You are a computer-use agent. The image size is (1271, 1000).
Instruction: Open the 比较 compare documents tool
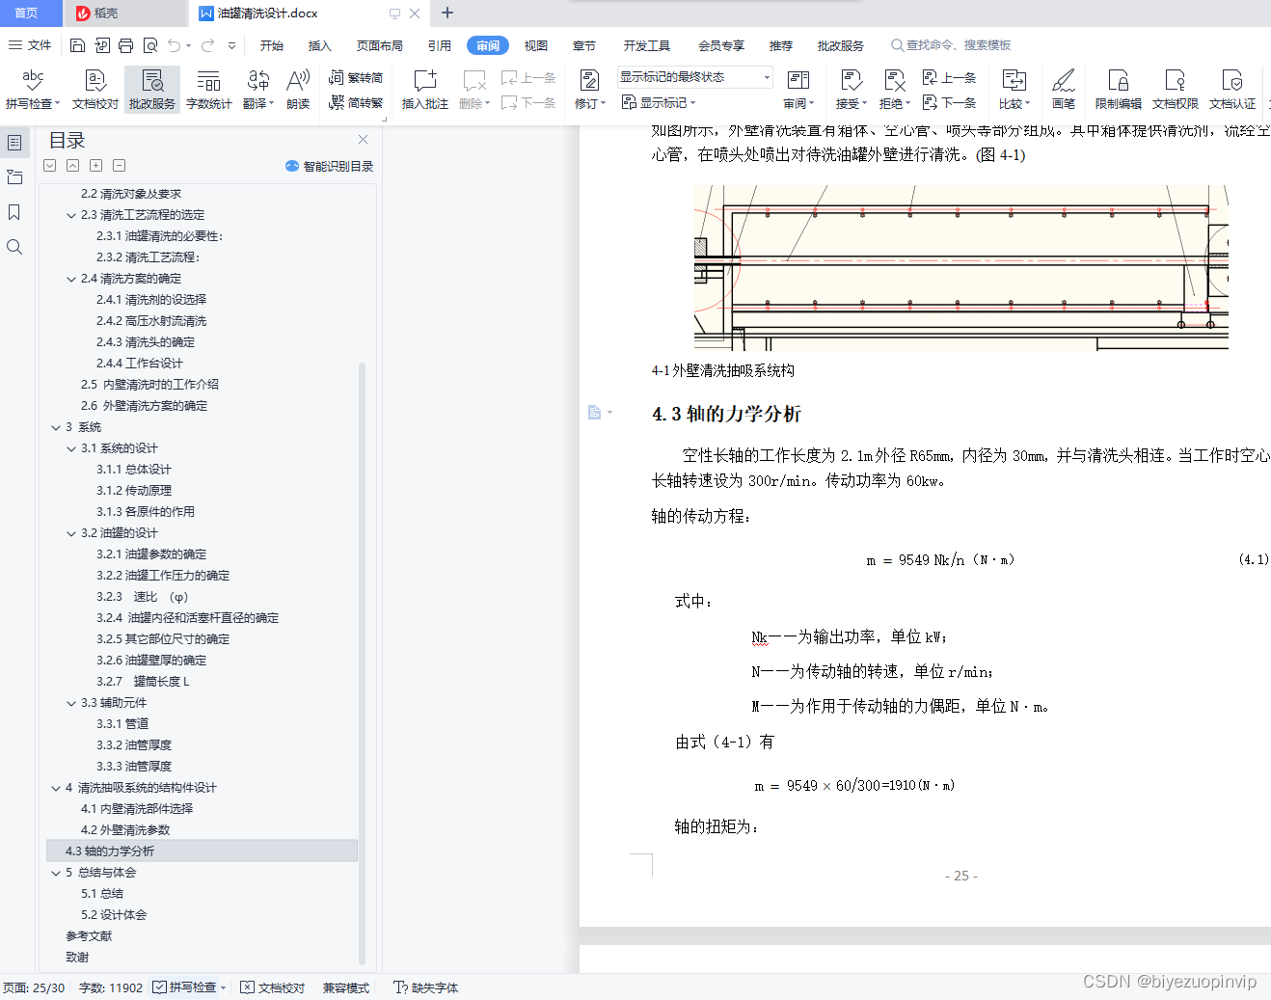[x=1014, y=90]
